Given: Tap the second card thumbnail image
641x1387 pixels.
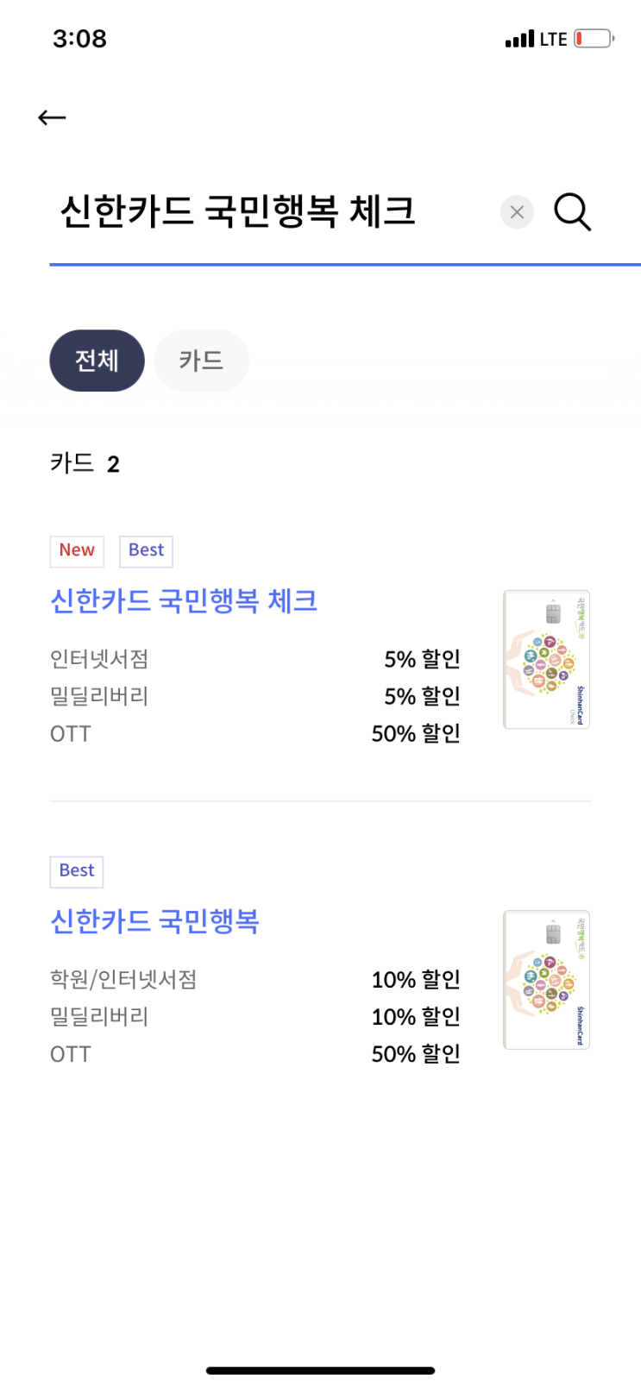Looking at the screenshot, I should 546,980.
